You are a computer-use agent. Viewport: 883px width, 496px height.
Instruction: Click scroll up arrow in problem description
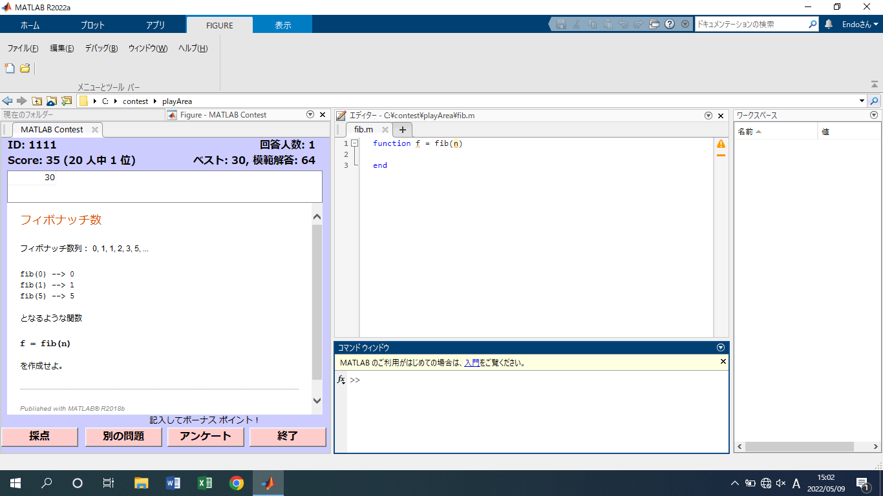[317, 217]
